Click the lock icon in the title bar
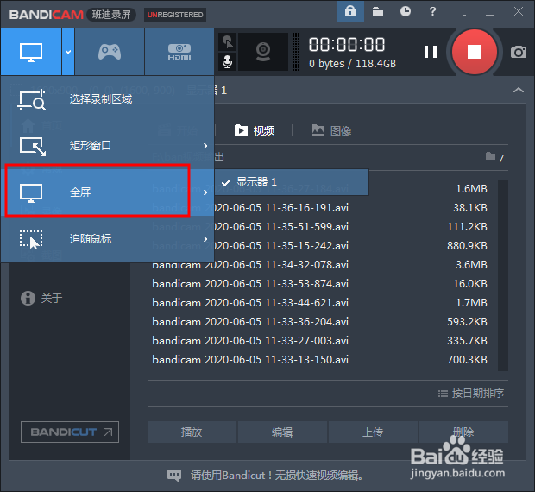Image resolution: width=535 pixels, height=492 pixels. pyautogui.click(x=350, y=11)
